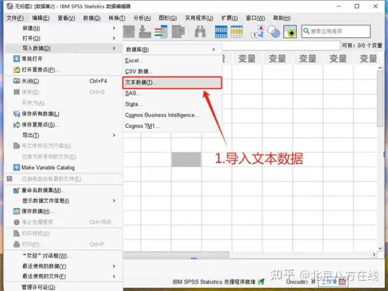Select 管理许可证(G) menu entry
This screenshot has height=291, width=388.
[x=63, y=287]
